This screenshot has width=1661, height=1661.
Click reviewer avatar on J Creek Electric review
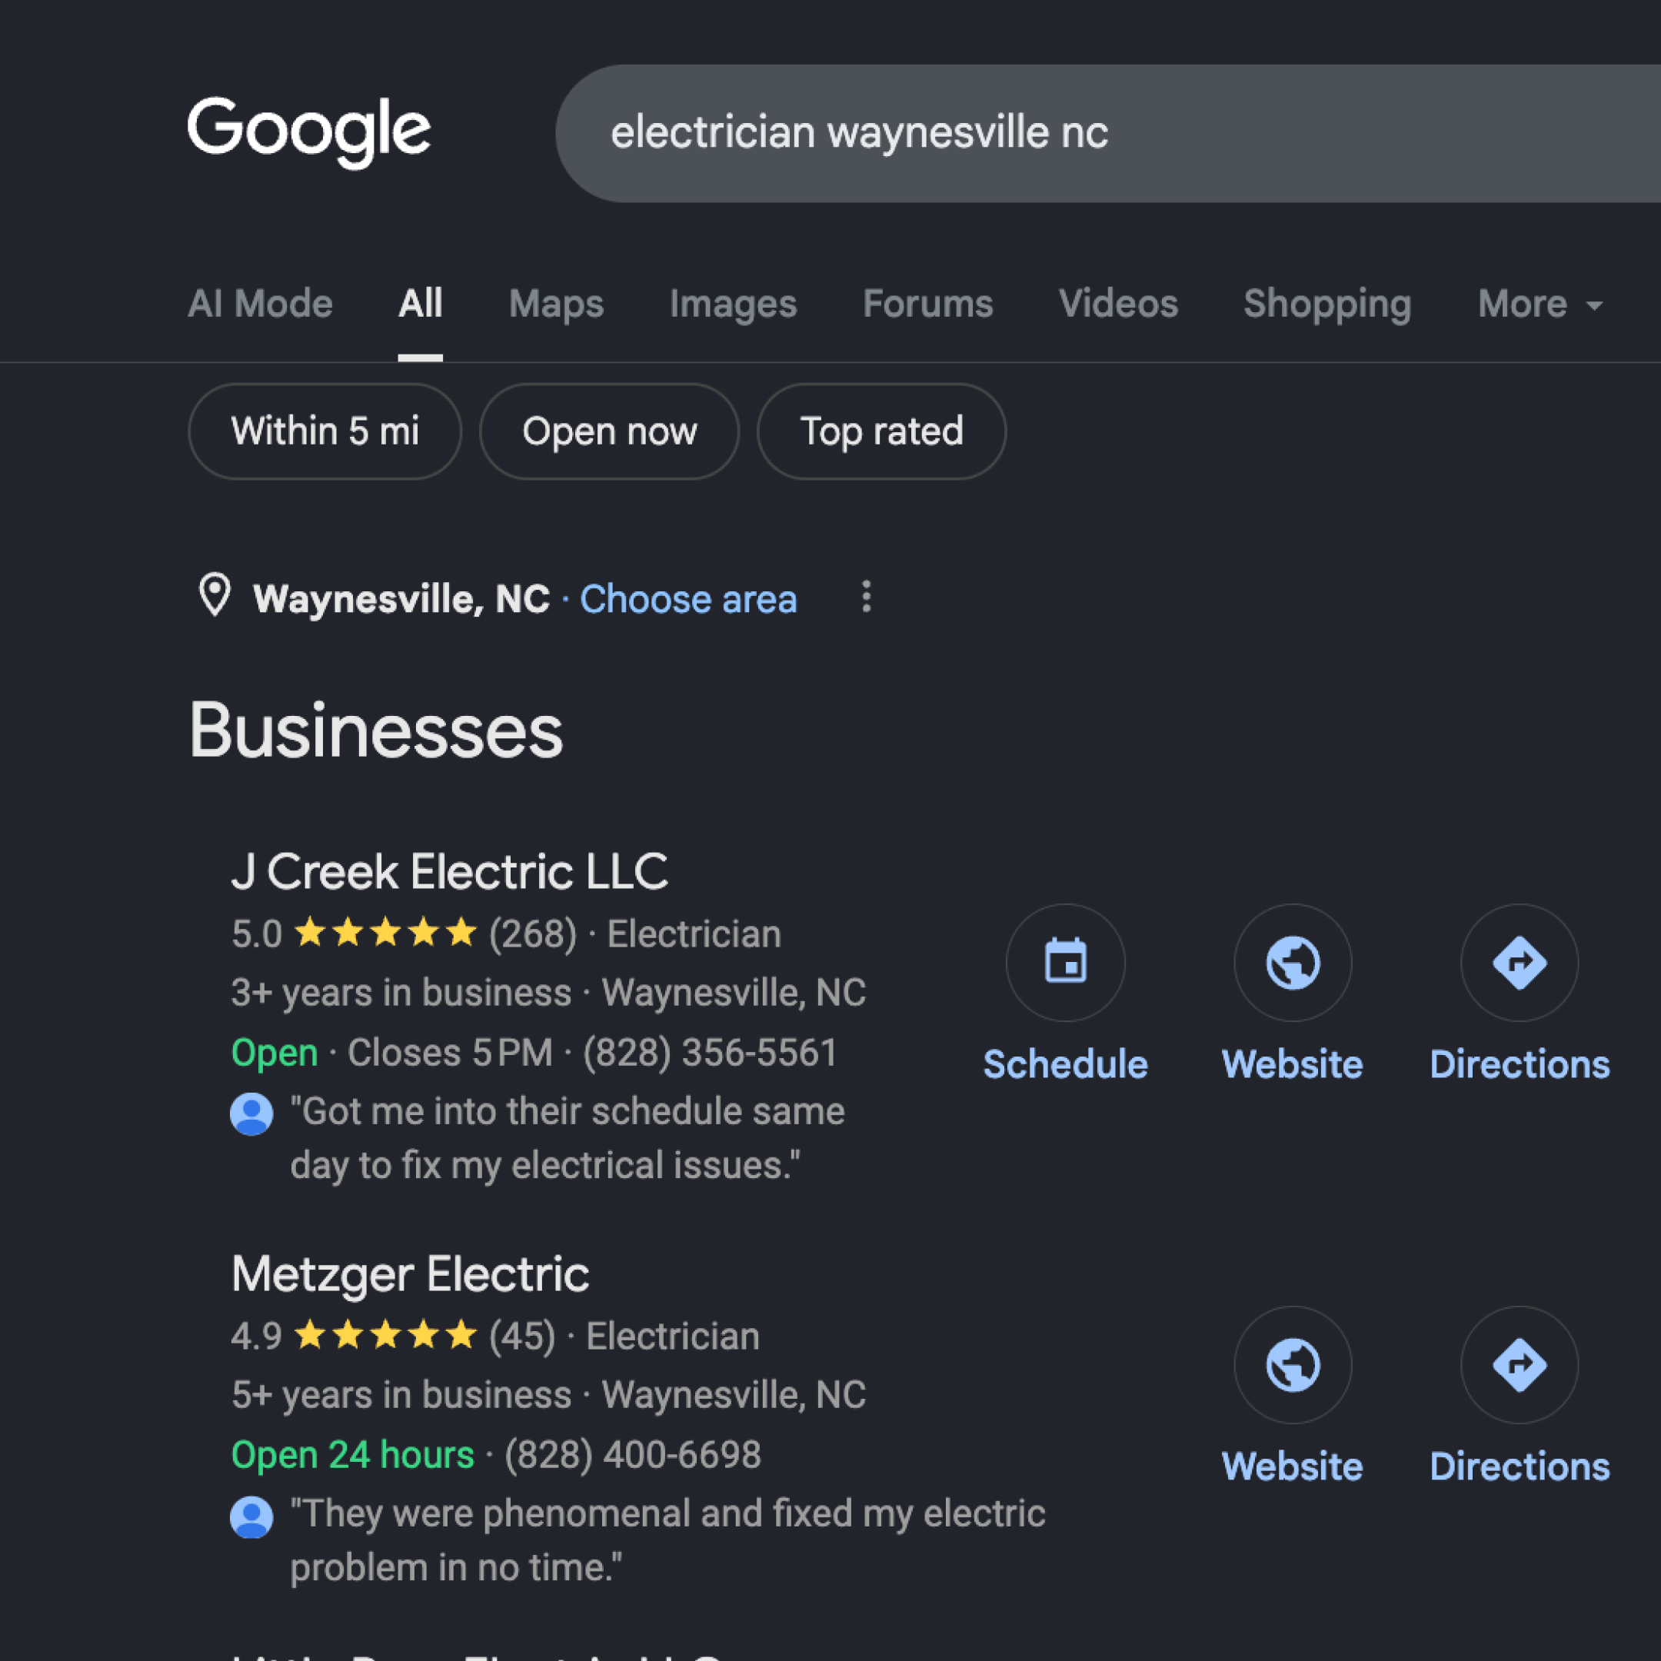click(252, 1114)
